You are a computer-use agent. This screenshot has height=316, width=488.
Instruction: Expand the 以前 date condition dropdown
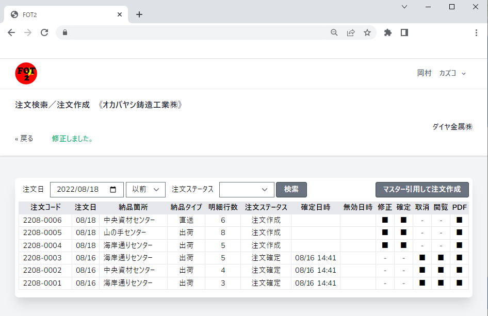pos(145,189)
